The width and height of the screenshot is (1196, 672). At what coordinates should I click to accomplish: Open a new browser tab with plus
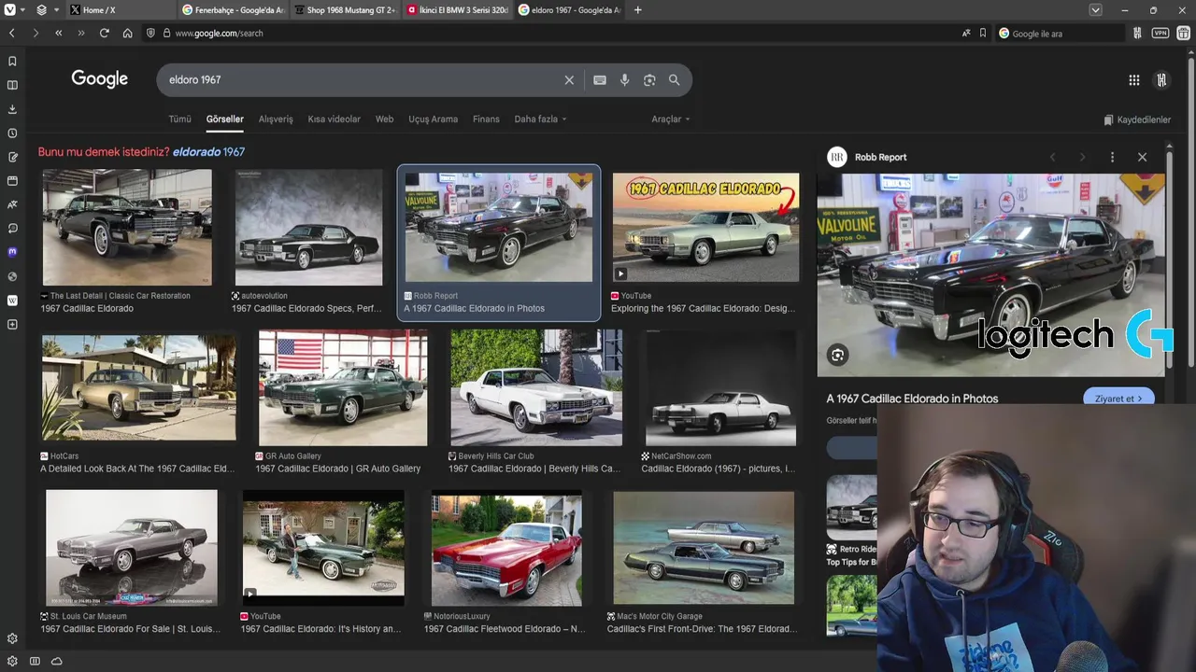coord(637,10)
